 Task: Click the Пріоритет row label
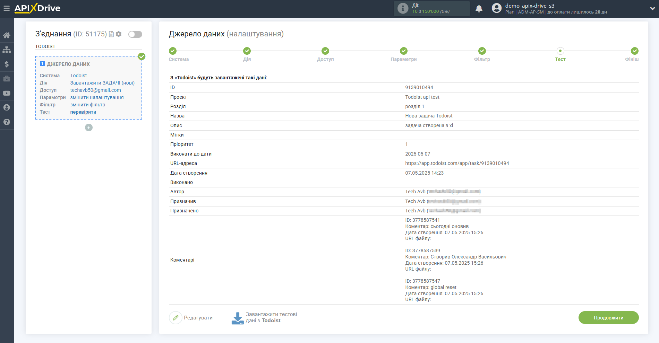pos(182,144)
